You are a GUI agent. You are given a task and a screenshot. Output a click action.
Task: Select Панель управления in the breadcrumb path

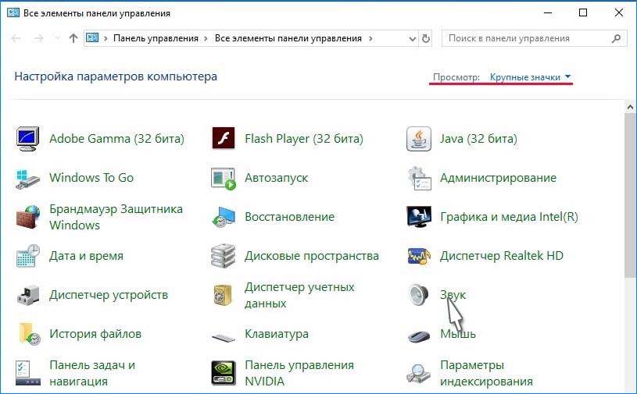click(156, 38)
